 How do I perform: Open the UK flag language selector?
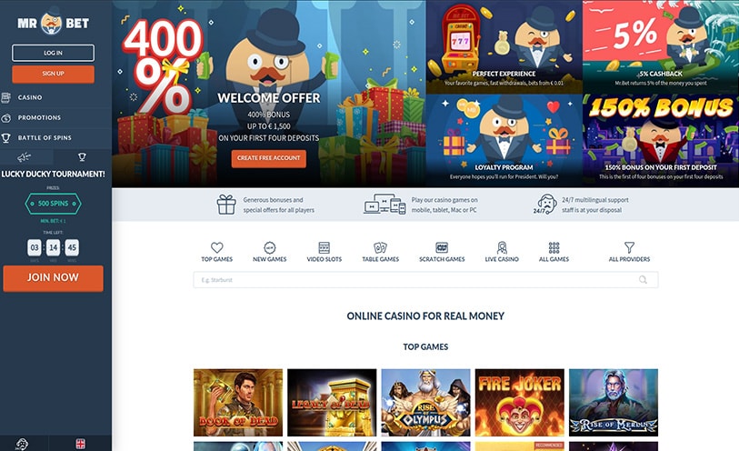[81, 444]
